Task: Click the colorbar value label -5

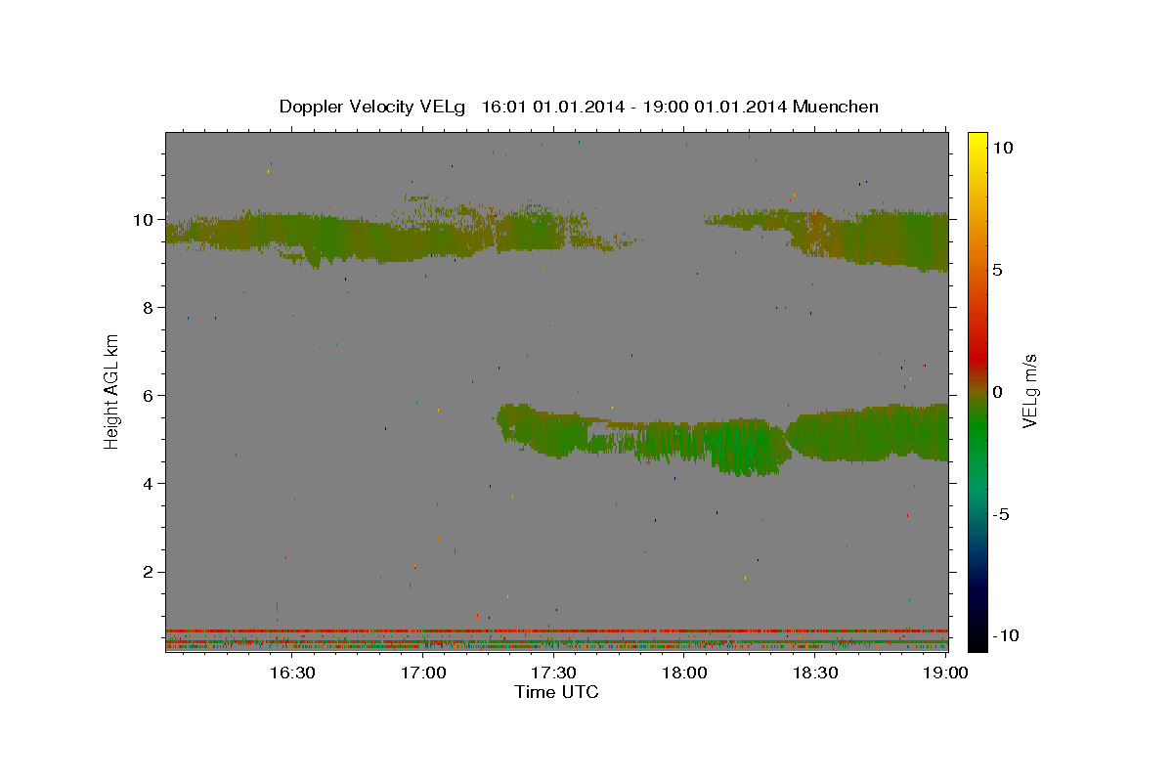Action: pyautogui.click(x=1000, y=514)
